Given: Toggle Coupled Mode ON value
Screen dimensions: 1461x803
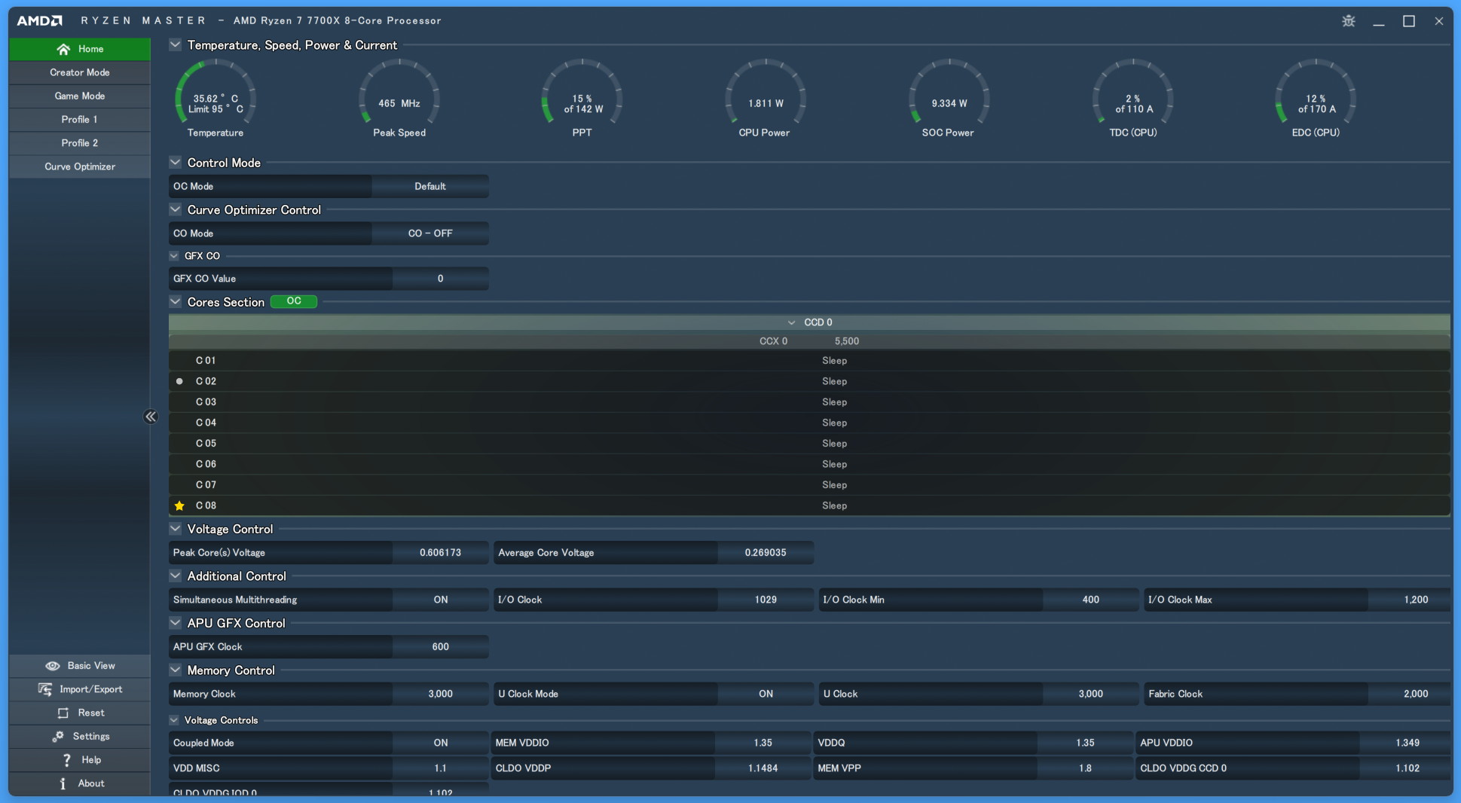Looking at the screenshot, I should (441, 743).
